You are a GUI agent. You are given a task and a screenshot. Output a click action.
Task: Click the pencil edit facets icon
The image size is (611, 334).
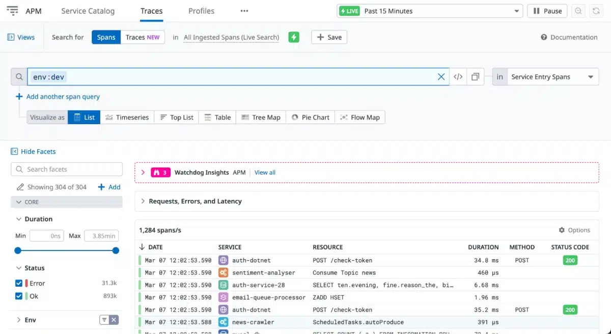point(20,187)
